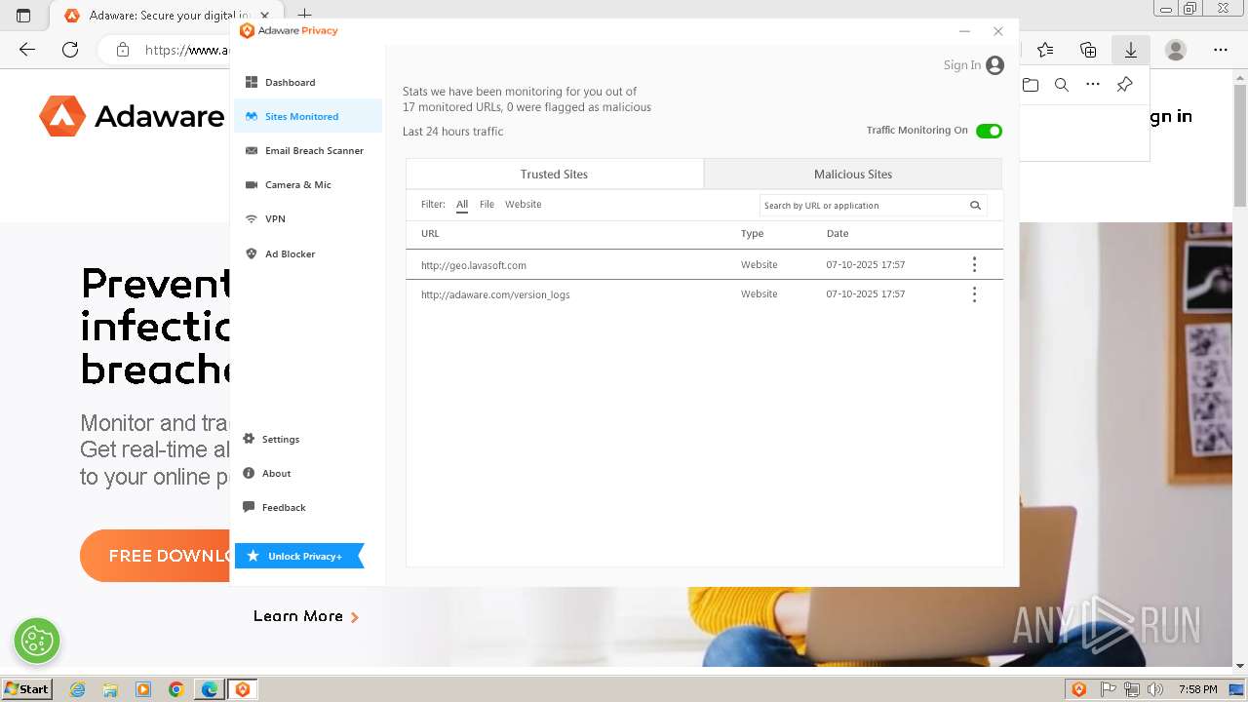Click the Adaware tray icon

pos(1079,689)
